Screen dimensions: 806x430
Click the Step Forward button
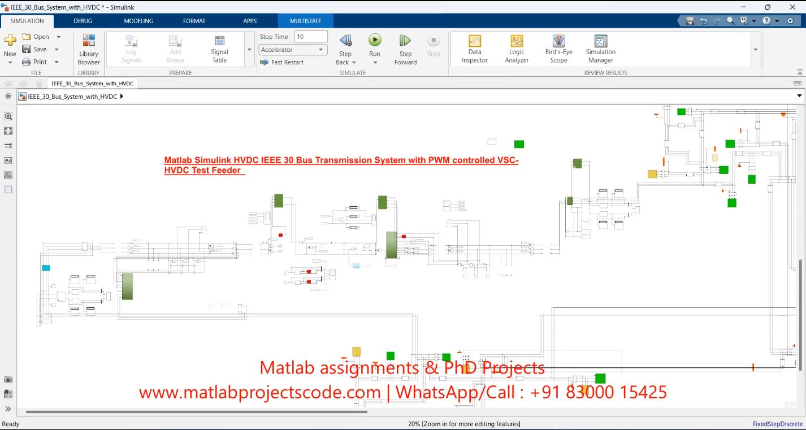click(x=405, y=50)
